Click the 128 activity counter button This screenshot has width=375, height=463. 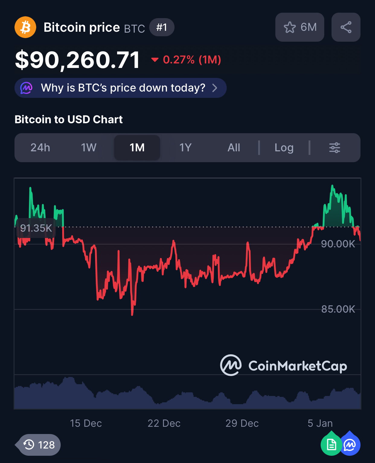[x=38, y=445]
